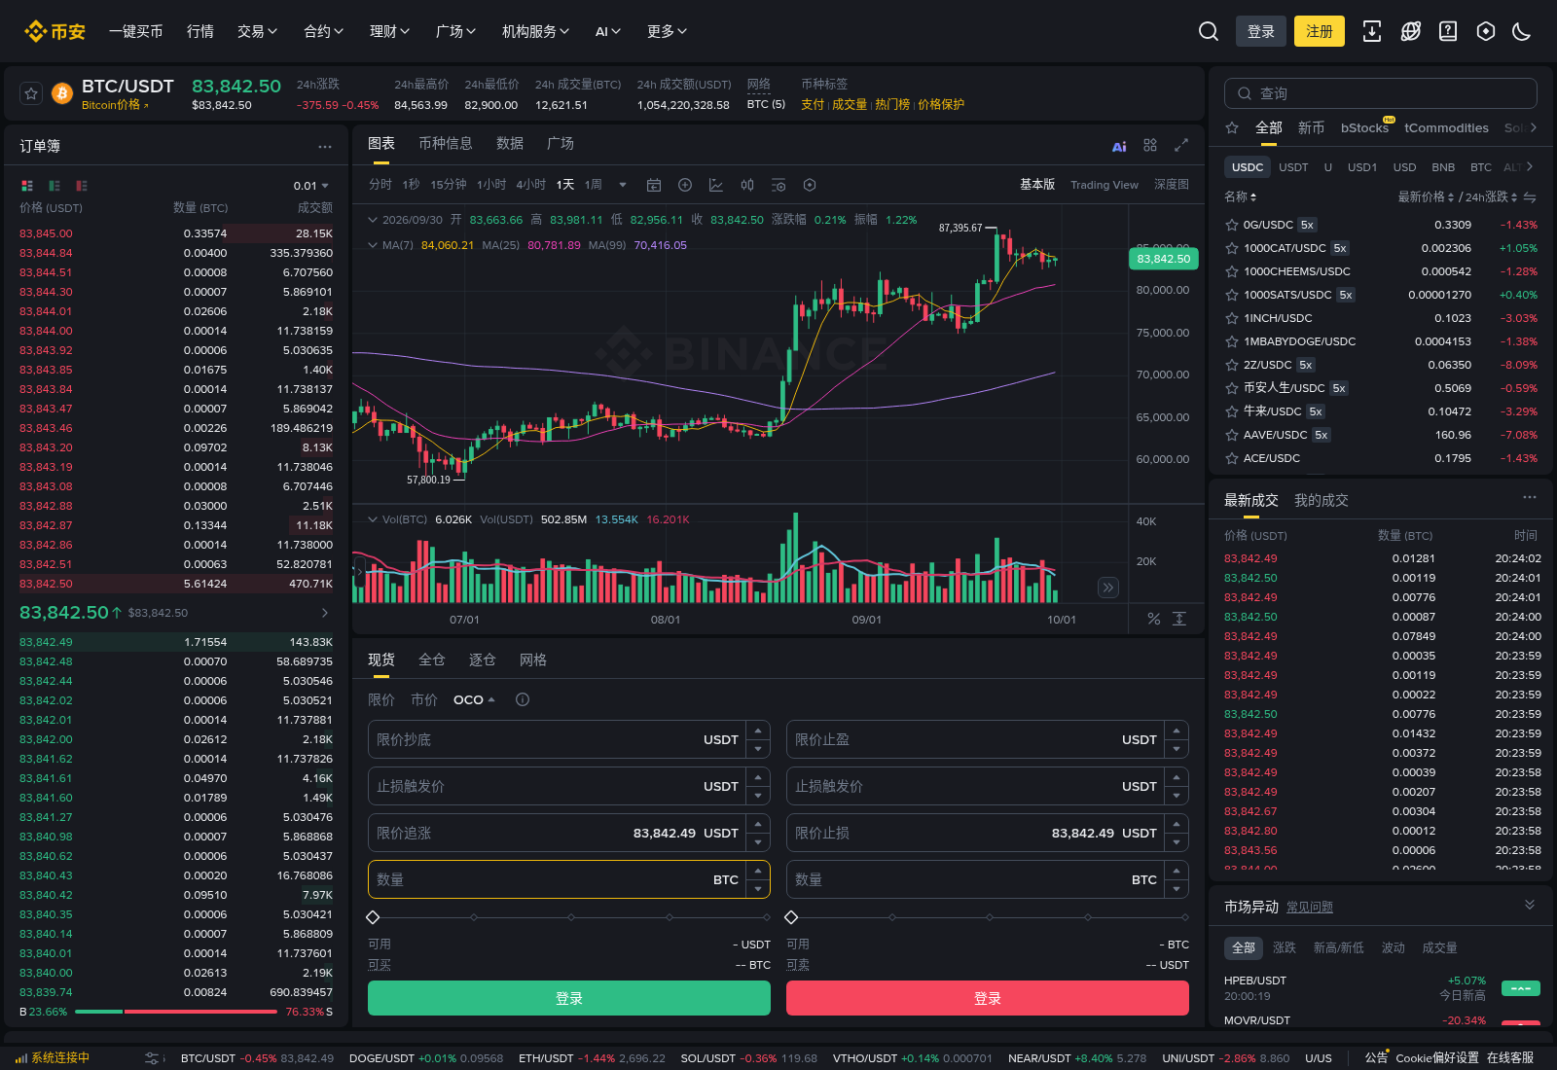Expand the 交易 menu in the top navigation
This screenshot has width=1557, height=1070.
[x=257, y=31]
